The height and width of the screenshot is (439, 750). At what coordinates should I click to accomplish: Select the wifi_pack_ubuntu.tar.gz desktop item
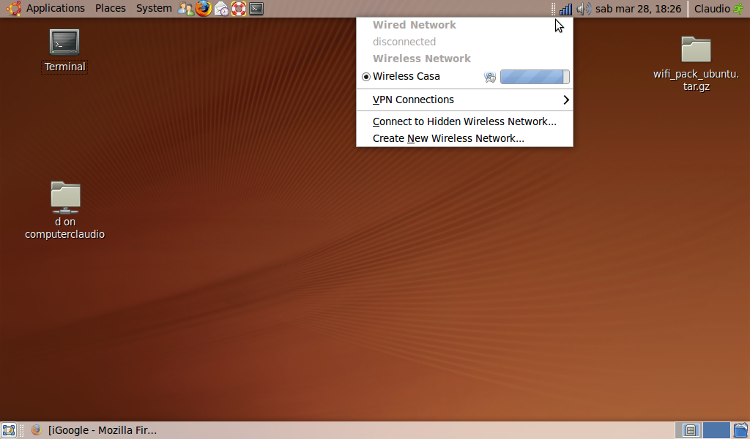[x=696, y=64]
